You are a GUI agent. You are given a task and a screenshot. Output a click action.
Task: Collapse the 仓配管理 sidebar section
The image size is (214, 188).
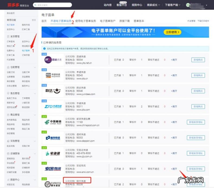click(35, 67)
